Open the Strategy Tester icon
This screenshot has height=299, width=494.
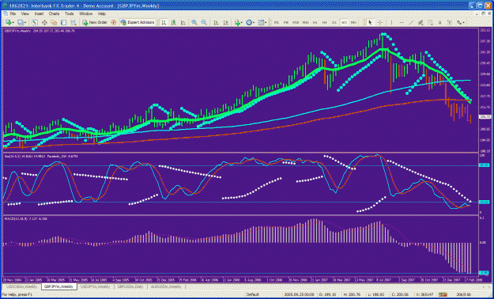tap(74, 22)
